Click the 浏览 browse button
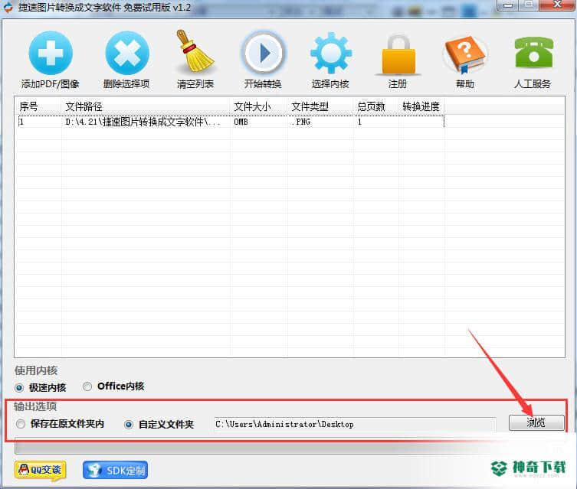This screenshot has height=489, width=577. coord(536,423)
